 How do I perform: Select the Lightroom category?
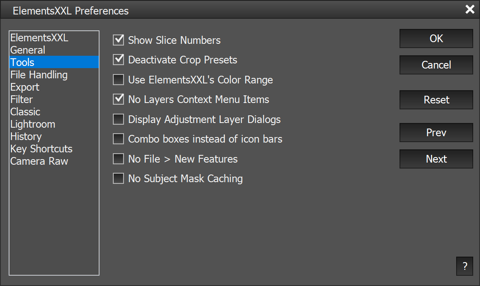point(33,124)
